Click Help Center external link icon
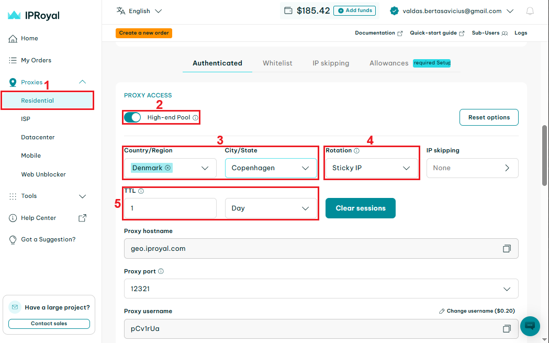This screenshot has height=343, width=549. (x=82, y=218)
